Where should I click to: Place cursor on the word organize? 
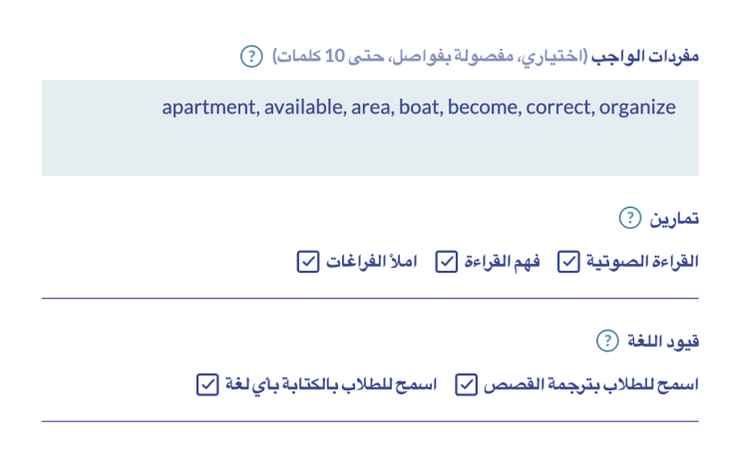(x=637, y=108)
